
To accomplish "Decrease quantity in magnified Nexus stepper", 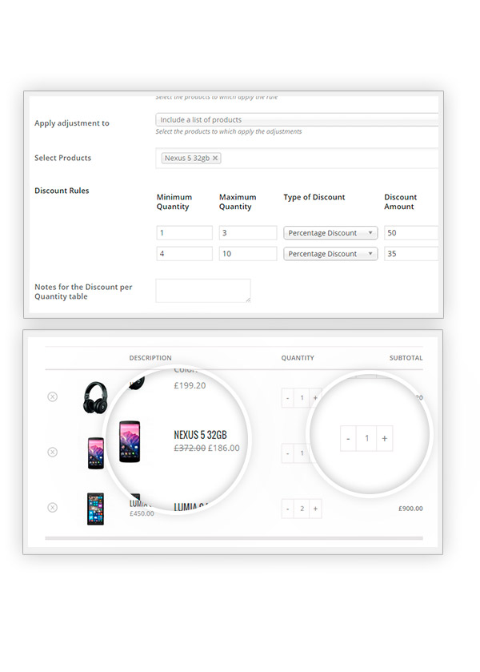I will tap(348, 438).
